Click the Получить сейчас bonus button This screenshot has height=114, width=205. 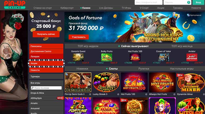click(46, 34)
